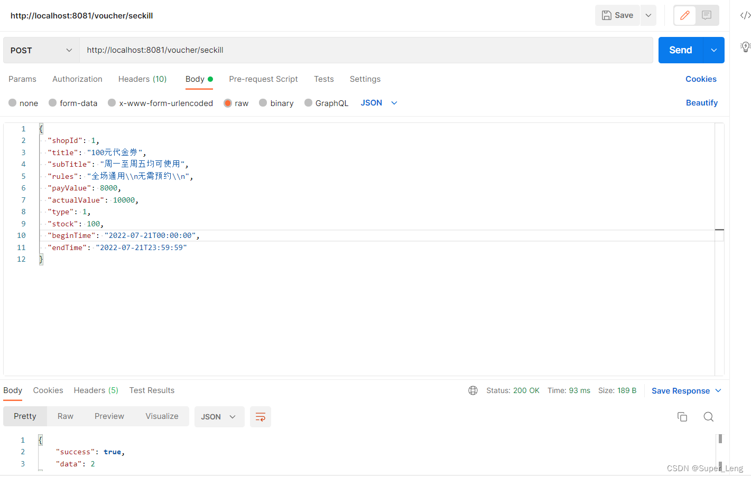Click the Beautify link
The image size is (751, 478).
(701, 103)
